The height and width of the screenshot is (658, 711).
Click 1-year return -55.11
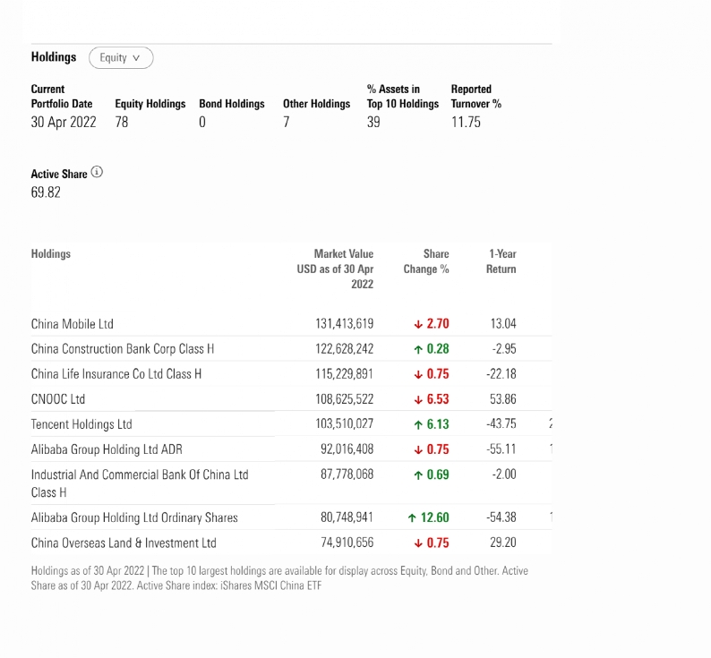(501, 449)
